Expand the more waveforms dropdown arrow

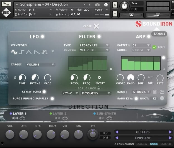[53, 51]
